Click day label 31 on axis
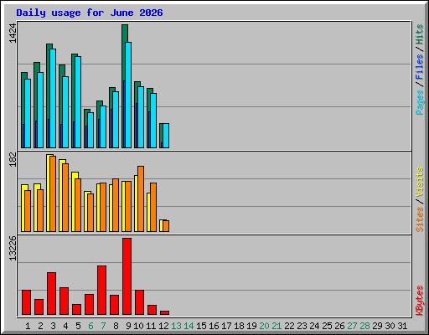Viewport: 429px width, 335px height. pyautogui.click(x=402, y=326)
